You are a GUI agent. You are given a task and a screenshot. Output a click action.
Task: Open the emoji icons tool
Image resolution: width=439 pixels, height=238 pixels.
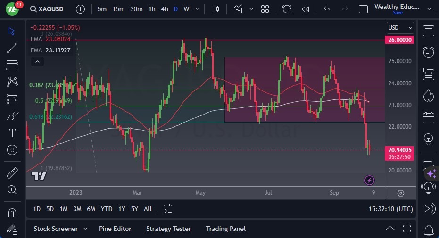click(x=12, y=150)
